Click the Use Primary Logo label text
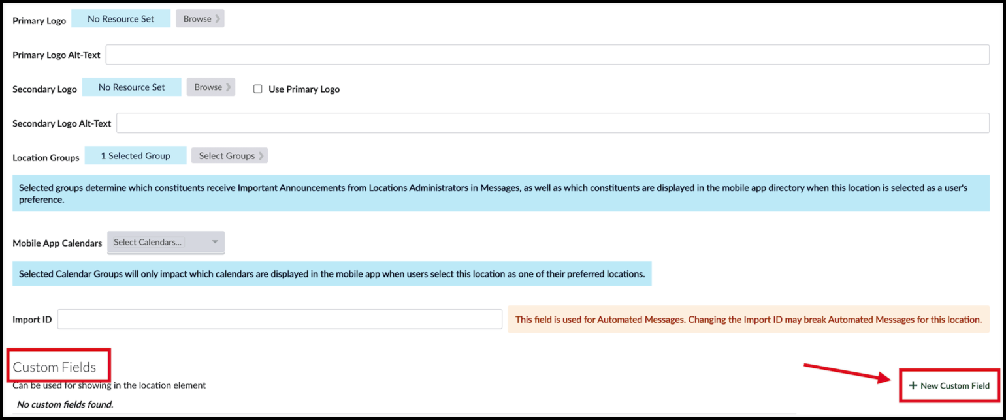Viewport: 1006px width, 420px height. click(x=304, y=89)
